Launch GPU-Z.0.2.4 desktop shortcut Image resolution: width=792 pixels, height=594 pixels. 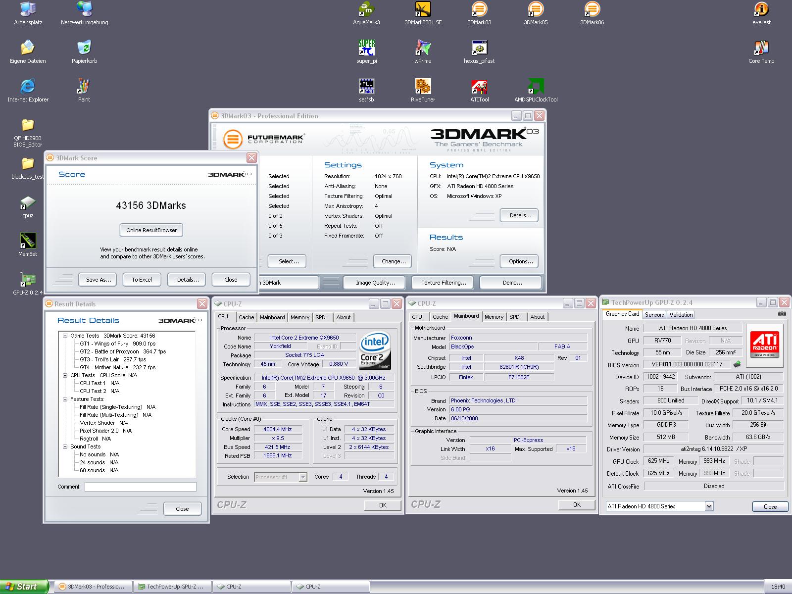[x=28, y=284]
